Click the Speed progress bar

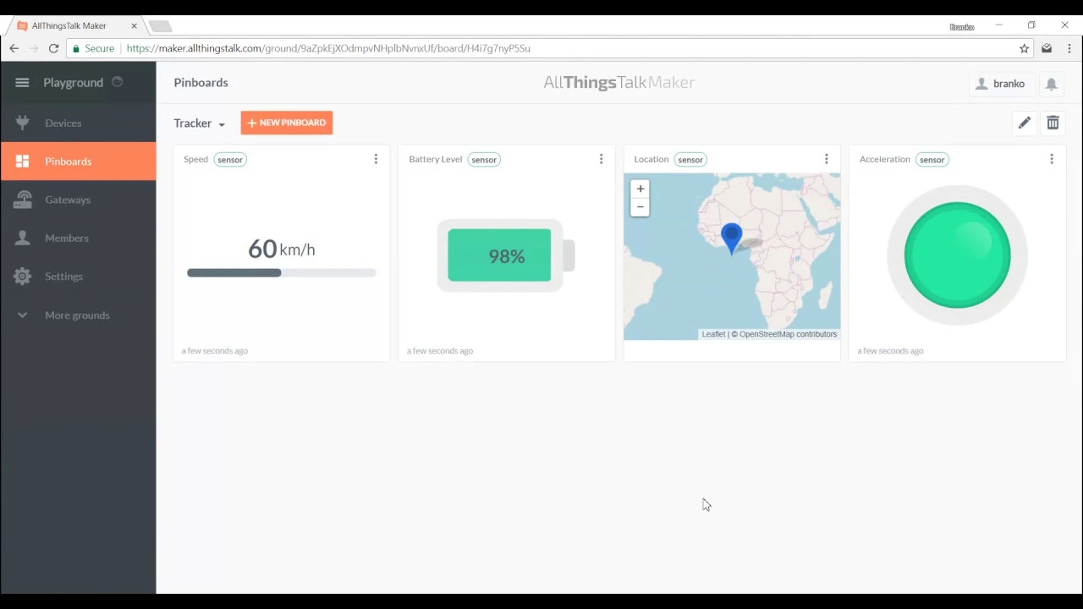[x=281, y=273]
